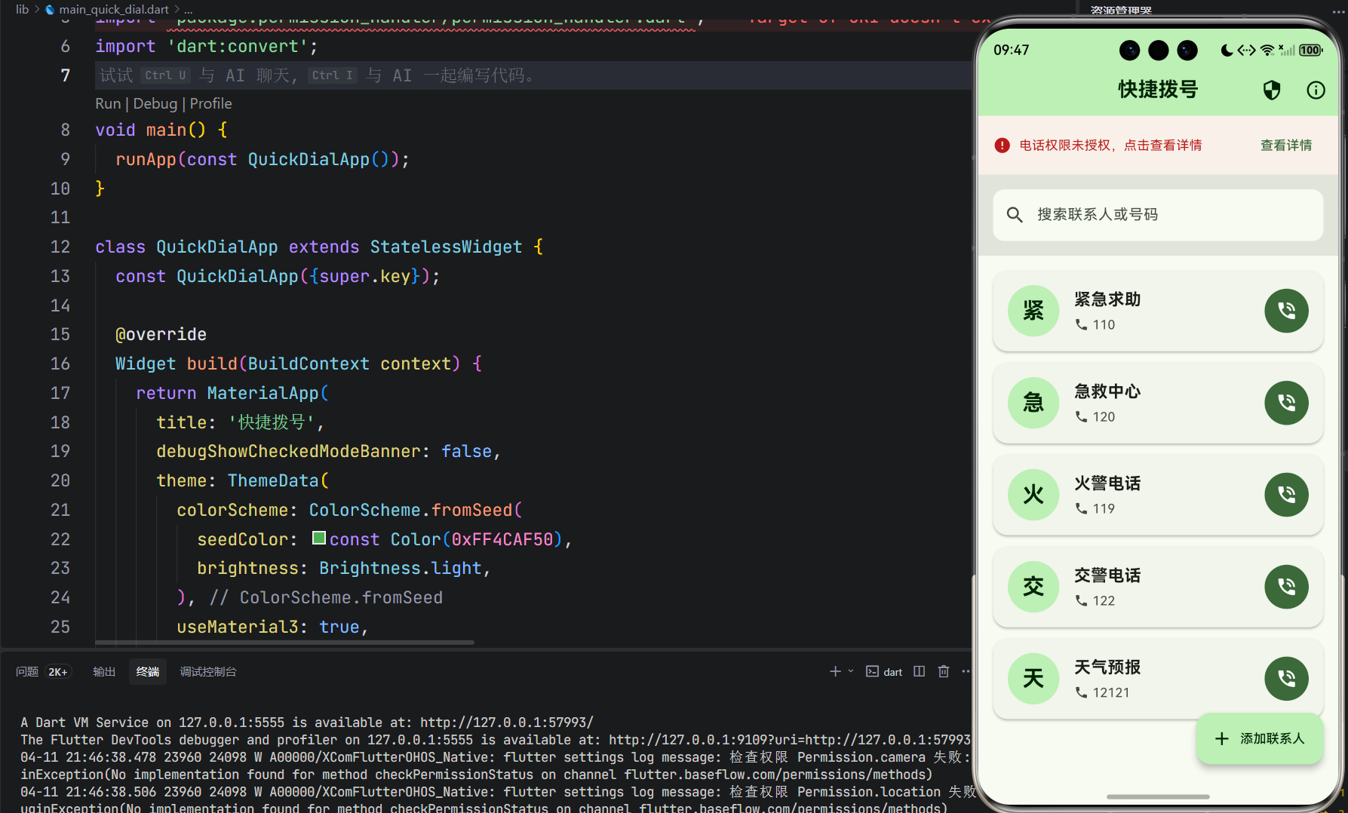The height and width of the screenshot is (813, 1348).
Task: Open the 紧急求助 contact card
Action: coord(1158,311)
